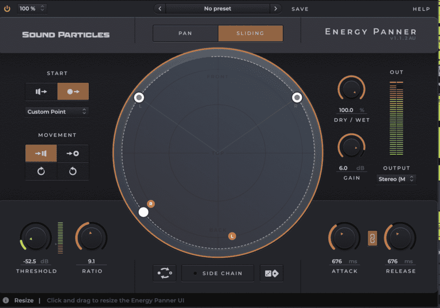This screenshot has height=308, width=440.
Task: Open the Custom Point dropdown
Action: [57, 112]
